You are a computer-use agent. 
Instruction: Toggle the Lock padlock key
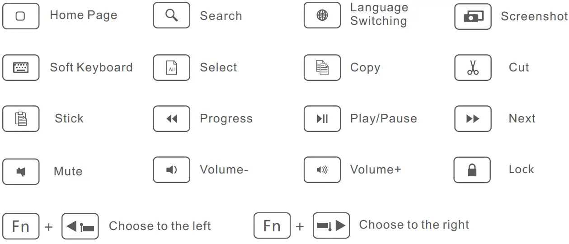tap(472, 170)
